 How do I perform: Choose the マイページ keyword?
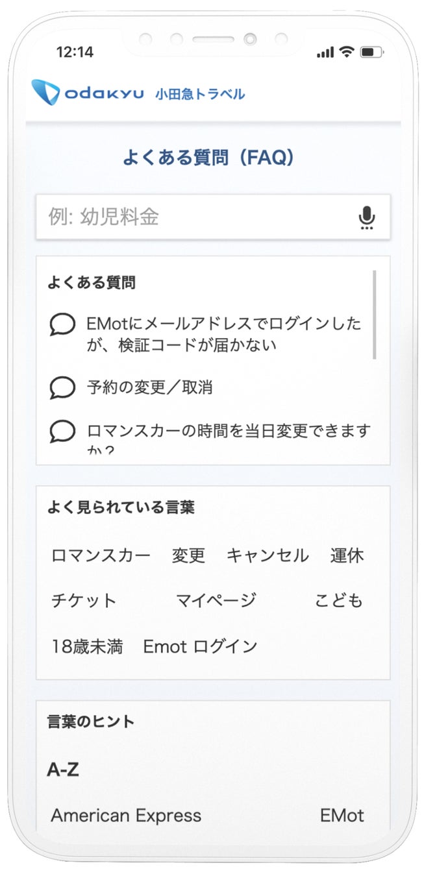pyautogui.click(x=216, y=600)
